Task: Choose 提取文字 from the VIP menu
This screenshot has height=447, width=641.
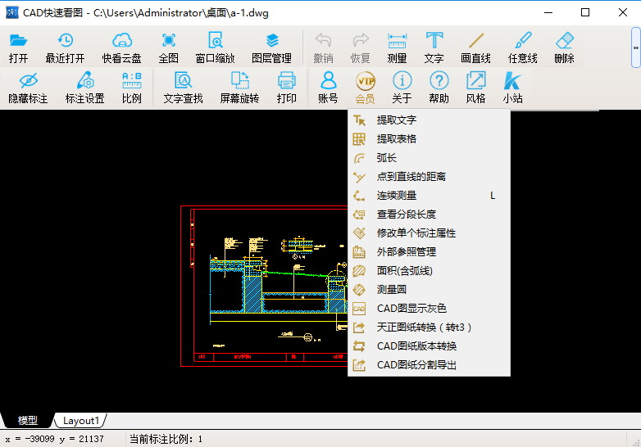Action: pyautogui.click(x=429, y=120)
